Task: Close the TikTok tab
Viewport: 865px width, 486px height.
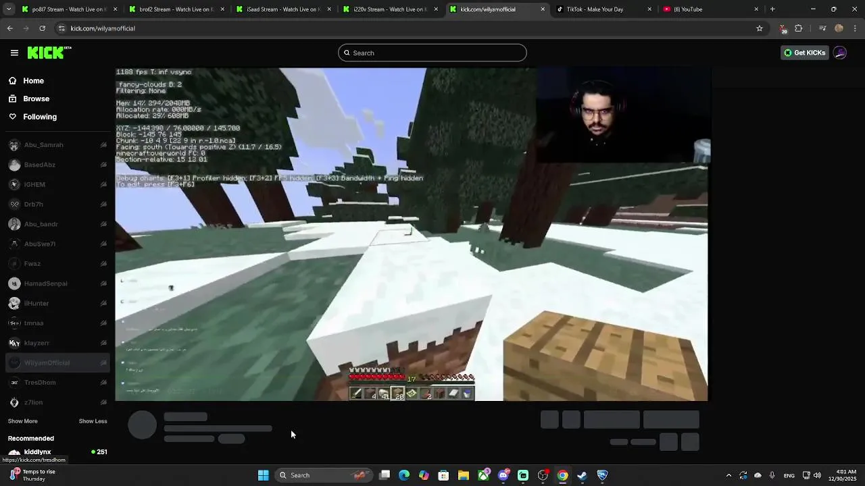Action: click(649, 9)
